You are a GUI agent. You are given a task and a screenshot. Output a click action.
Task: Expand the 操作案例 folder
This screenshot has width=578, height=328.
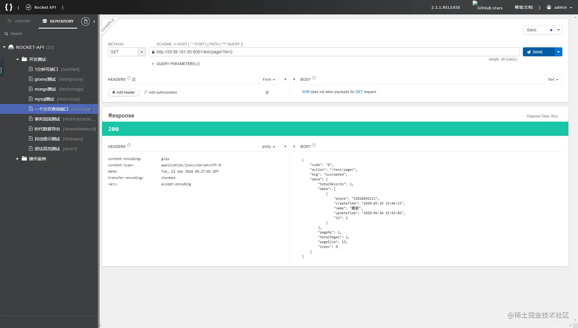tap(18, 159)
